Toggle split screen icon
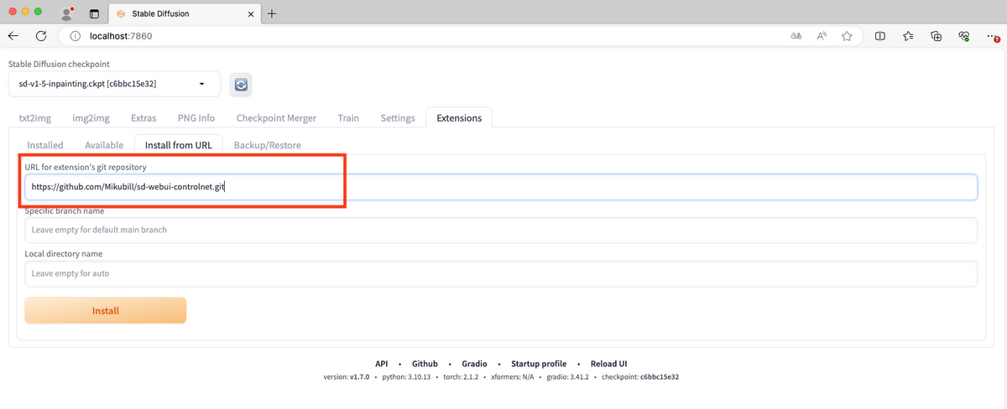The image size is (1007, 409). [x=880, y=36]
